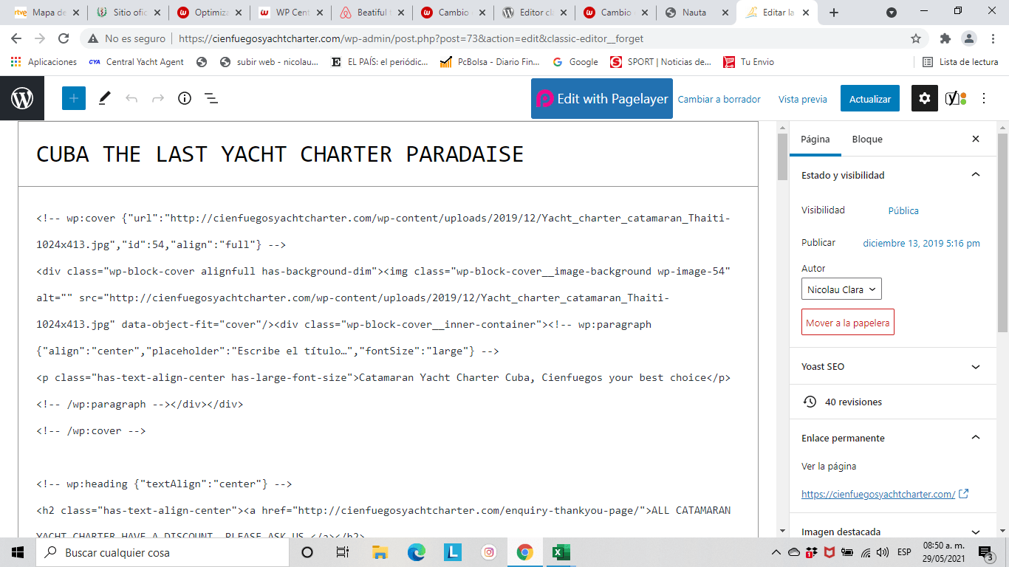Change visibility via Pública link

pos(903,210)
